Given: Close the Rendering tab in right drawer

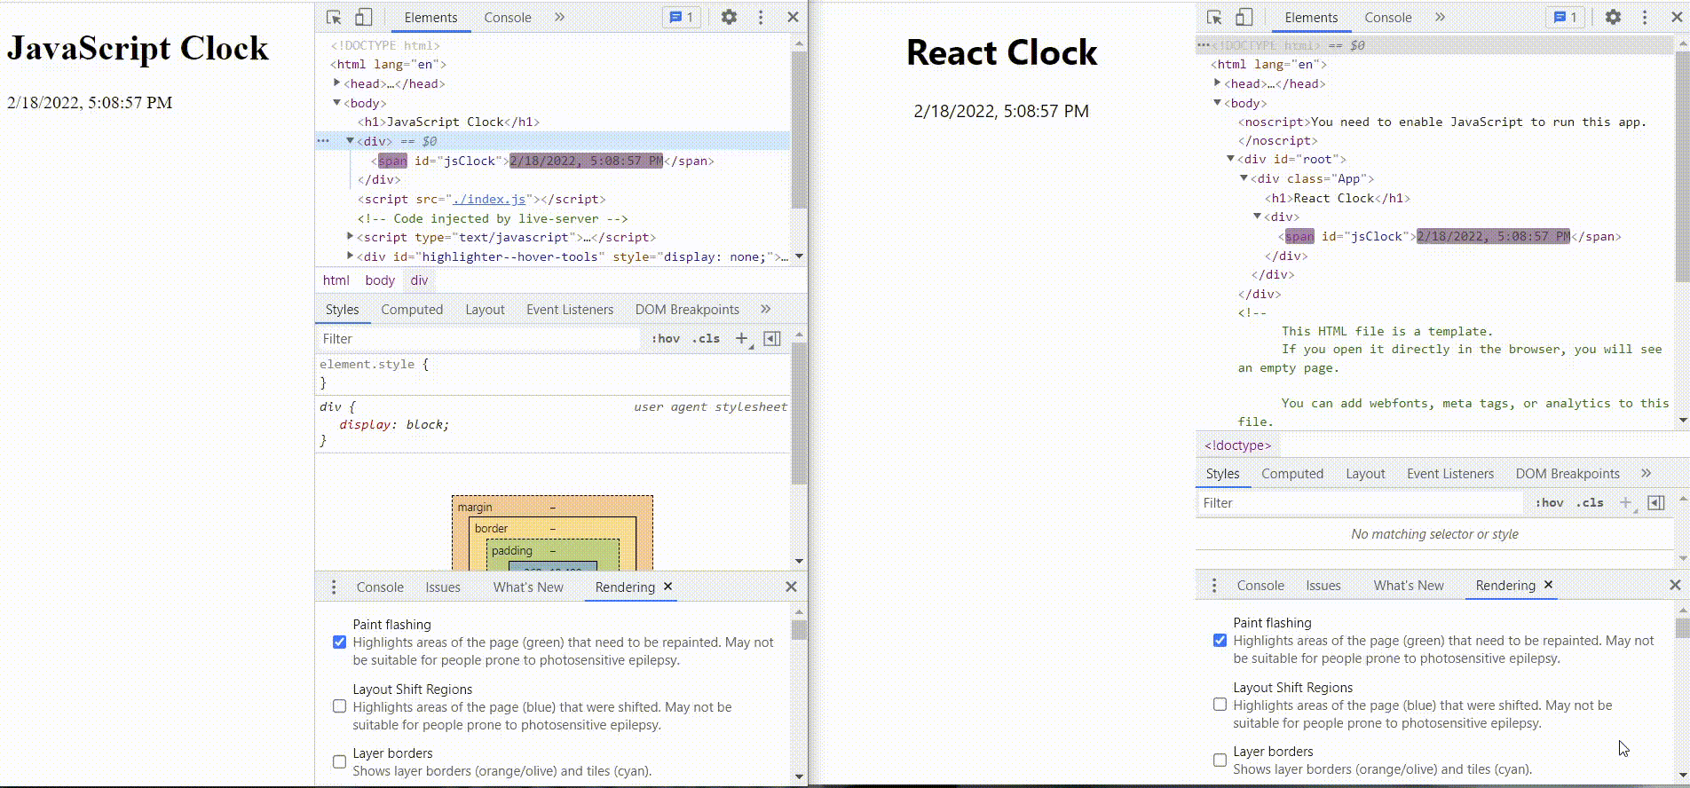Looking at the screenshot, I should tap(1548, 585).
